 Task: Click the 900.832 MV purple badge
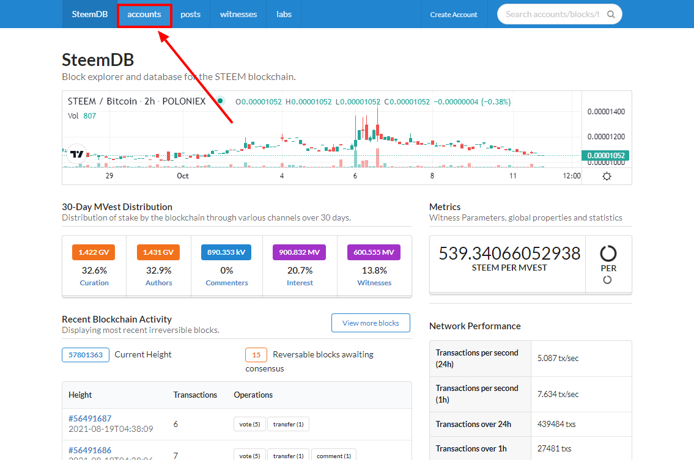(x=299, y=252)
